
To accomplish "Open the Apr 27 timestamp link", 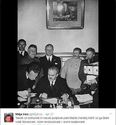I will click(49, 114).
